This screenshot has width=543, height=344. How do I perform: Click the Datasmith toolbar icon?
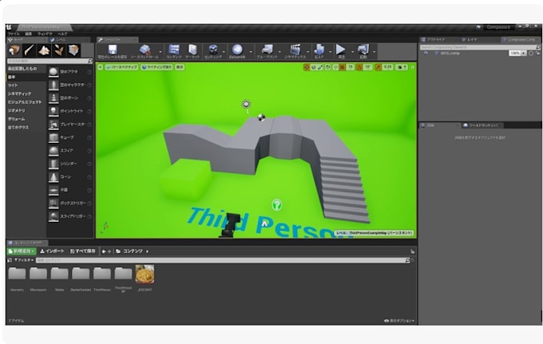237,49
